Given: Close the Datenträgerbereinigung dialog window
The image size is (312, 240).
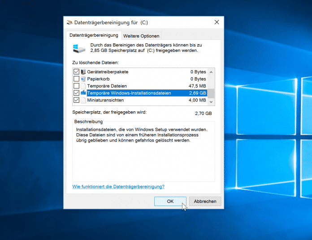Looking at the screenshot, I should tap(217, 22).
